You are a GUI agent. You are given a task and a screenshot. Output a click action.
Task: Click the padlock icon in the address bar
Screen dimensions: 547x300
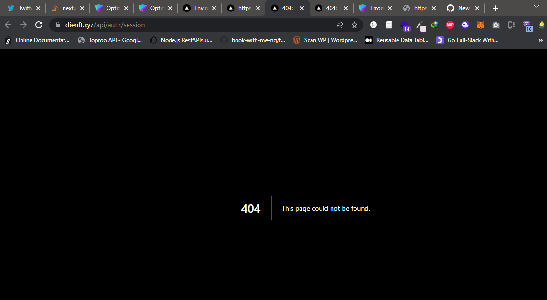coord(57,25)
